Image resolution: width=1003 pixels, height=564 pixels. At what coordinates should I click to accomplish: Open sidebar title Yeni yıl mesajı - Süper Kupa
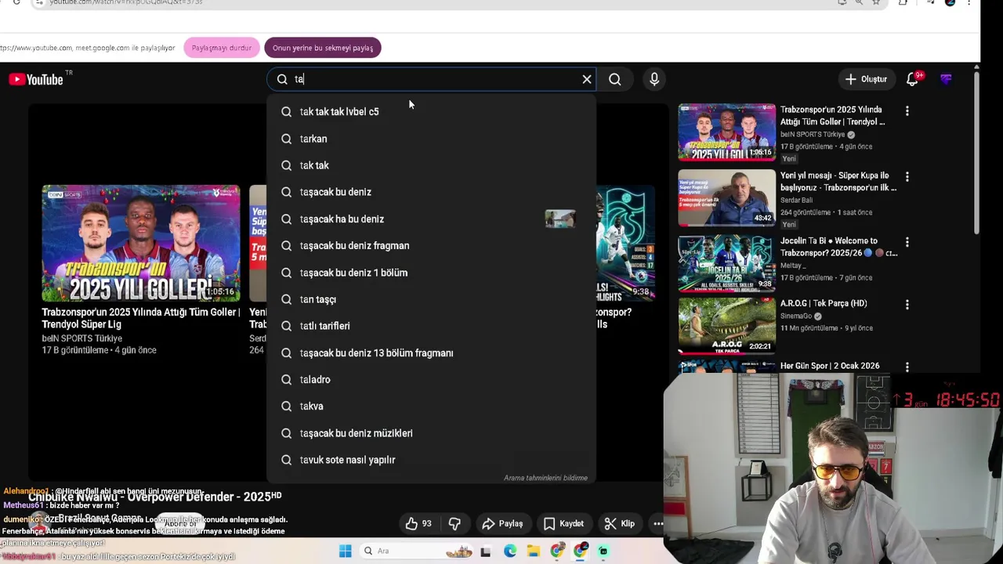tap(838, 182)
